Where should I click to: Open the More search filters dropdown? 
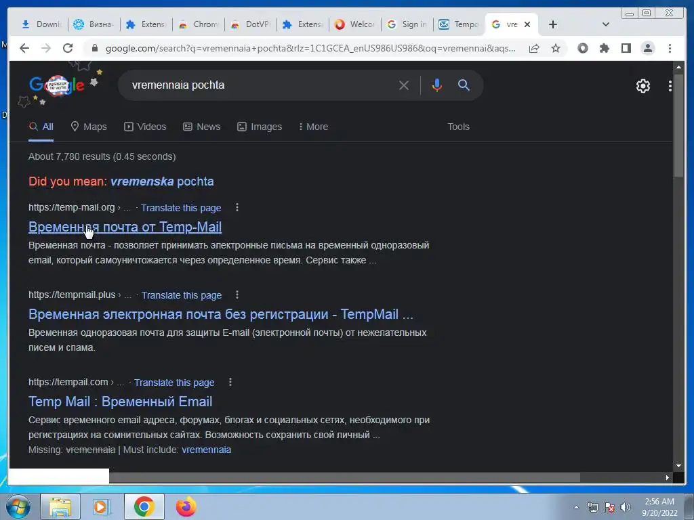tap(313, 127)
